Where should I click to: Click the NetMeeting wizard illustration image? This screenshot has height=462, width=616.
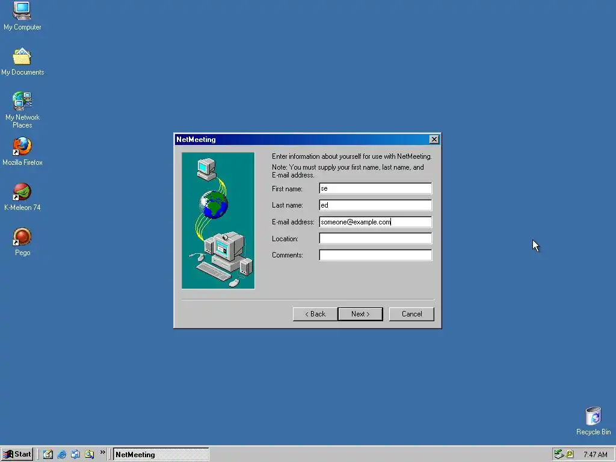(x=218, y=221)
